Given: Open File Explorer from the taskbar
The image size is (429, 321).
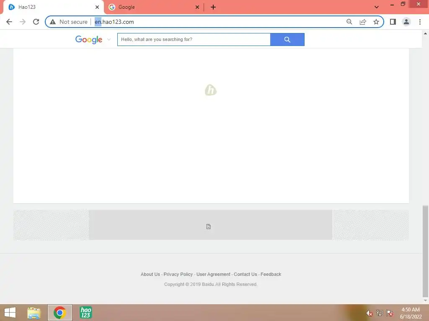Looking at the screenshot, I should click(x=34, y=313).
